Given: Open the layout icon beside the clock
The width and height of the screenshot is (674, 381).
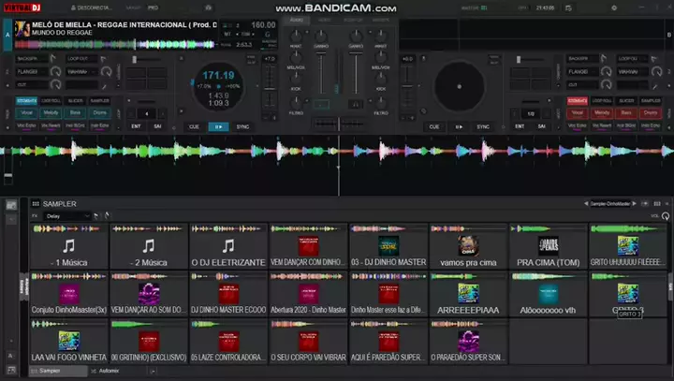Looking at the screenshot, I should click(x=568, y=7).
